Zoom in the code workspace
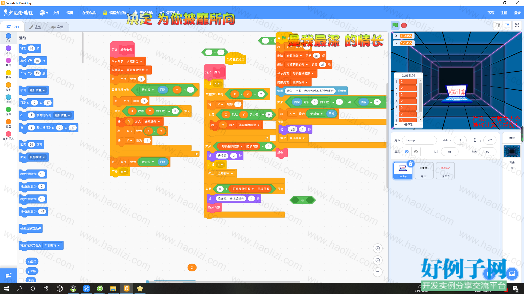Image resolution: width=524 pixels, height=294 pixels. coord(378,248)
